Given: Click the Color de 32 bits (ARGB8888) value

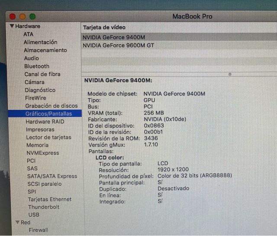Looking at the screenshot, I should pyautogui.click(x=195, y=176).
